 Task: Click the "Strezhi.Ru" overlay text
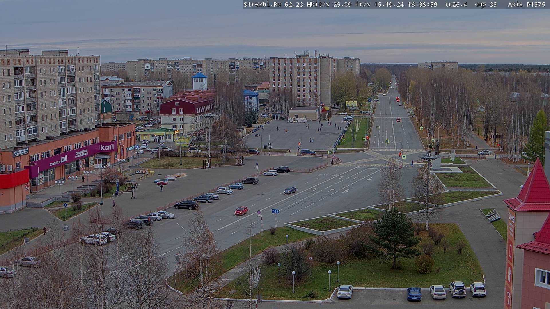tap(262, 4)
